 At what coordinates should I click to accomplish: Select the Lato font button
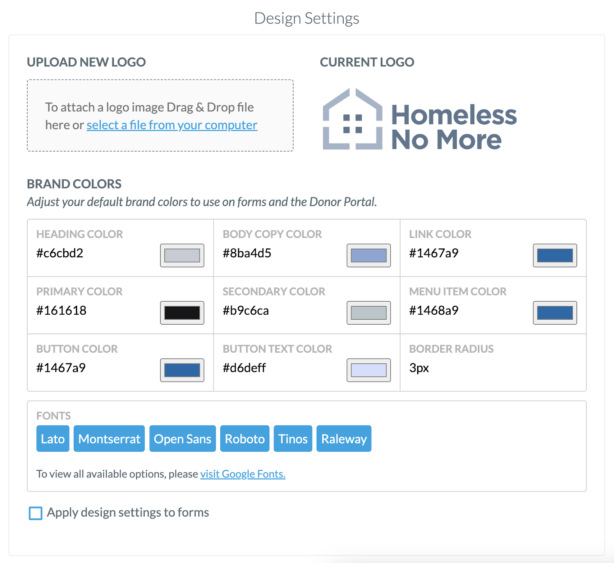pyautogui.click(x=53, y=439)
